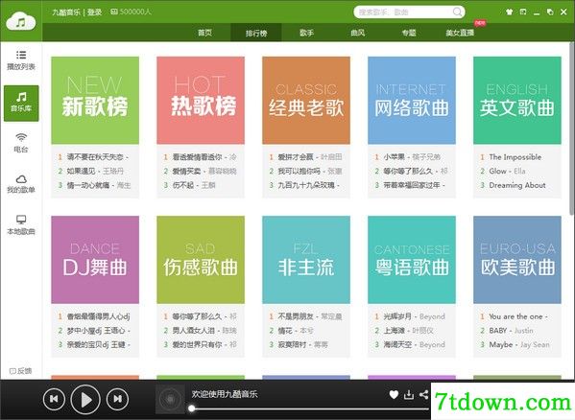Screen dimensions: 575x420
Task: Select song '爱拼才会赢' in 经典老歌
Action: click(x=309, y=157)
